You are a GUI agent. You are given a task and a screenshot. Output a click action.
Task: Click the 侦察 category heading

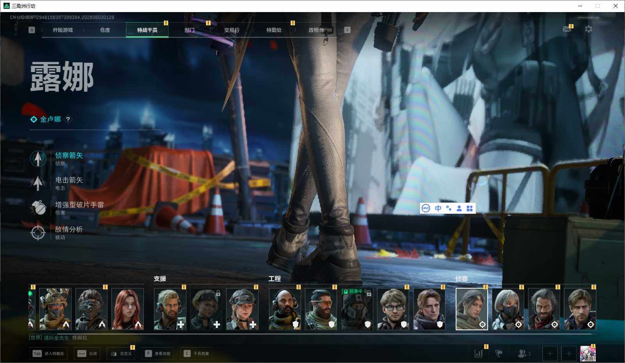coord(462,278)
